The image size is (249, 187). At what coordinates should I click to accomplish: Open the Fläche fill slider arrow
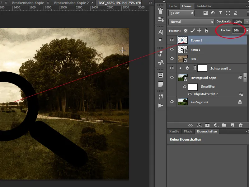pos(247,31)
